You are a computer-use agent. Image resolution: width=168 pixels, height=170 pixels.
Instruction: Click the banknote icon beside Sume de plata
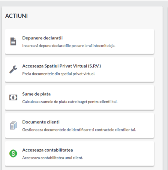tap(13, 98)
